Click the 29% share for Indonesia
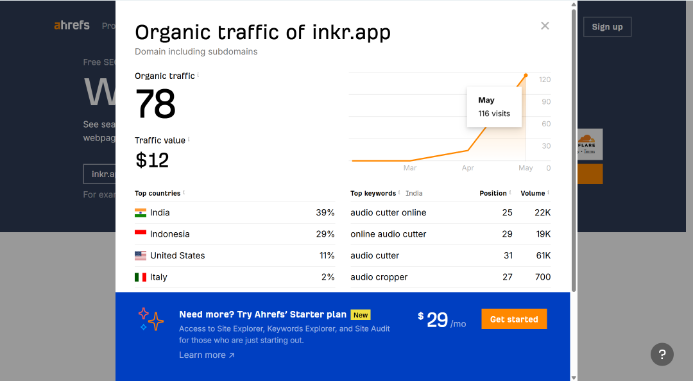Viewport: 693px width, 381px height. click(x=325, y=234)
